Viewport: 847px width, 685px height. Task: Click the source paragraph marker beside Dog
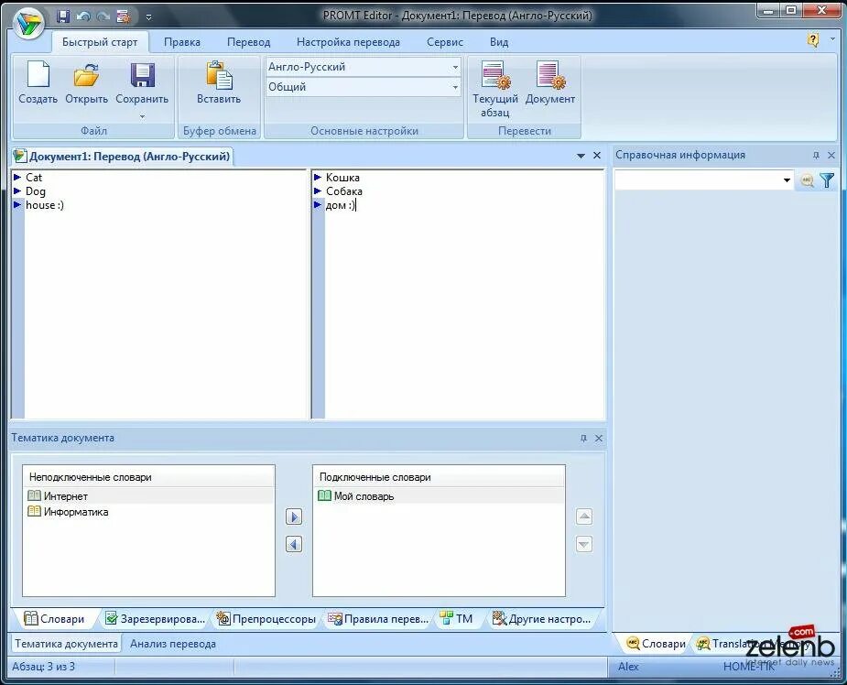[17, 191]
